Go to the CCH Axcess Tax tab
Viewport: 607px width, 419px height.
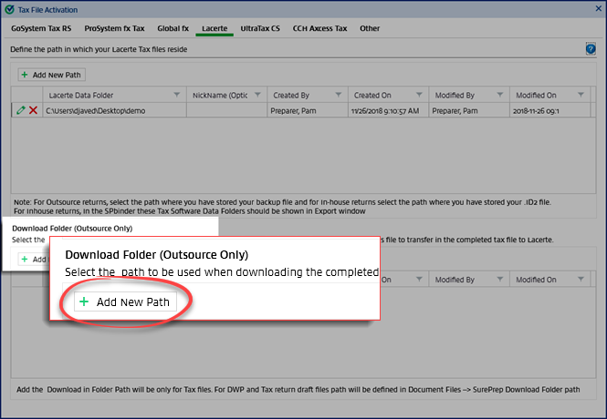pyautogui.click(x=319, y=28)
